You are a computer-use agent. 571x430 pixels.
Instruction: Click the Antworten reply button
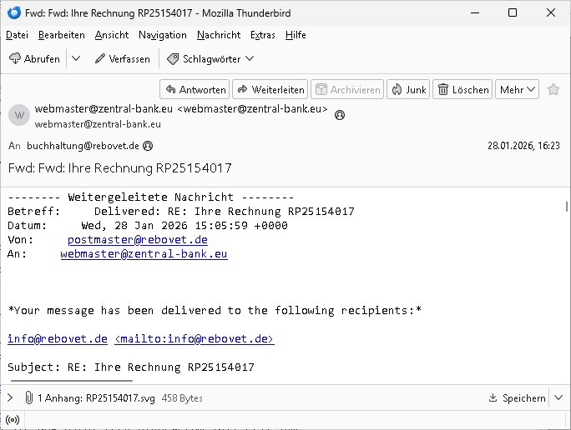pyautogui.click(x=194, y=89)
